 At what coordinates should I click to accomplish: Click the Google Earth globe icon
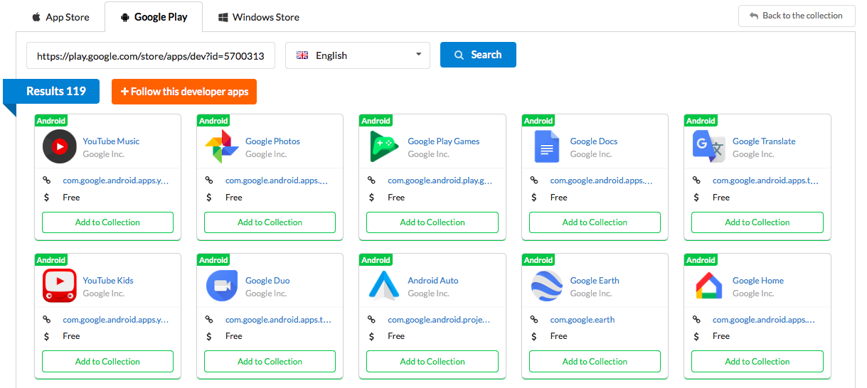tap(547, 286)
